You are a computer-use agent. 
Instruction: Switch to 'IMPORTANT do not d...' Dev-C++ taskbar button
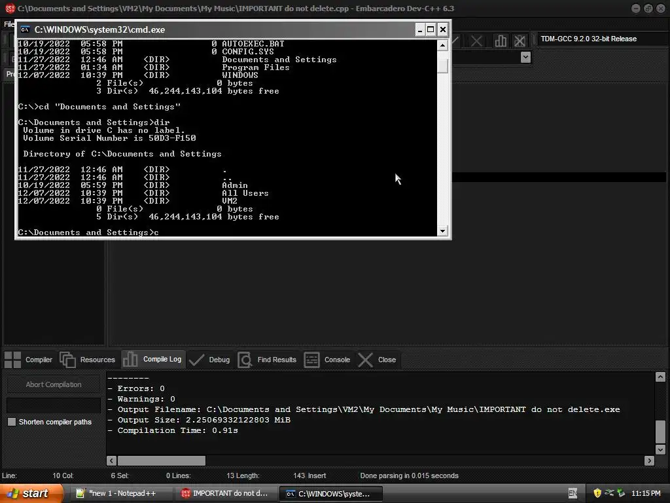[x=226, y=493]
